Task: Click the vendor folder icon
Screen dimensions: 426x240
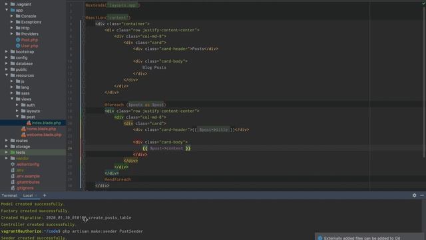Action: point(13,158)
